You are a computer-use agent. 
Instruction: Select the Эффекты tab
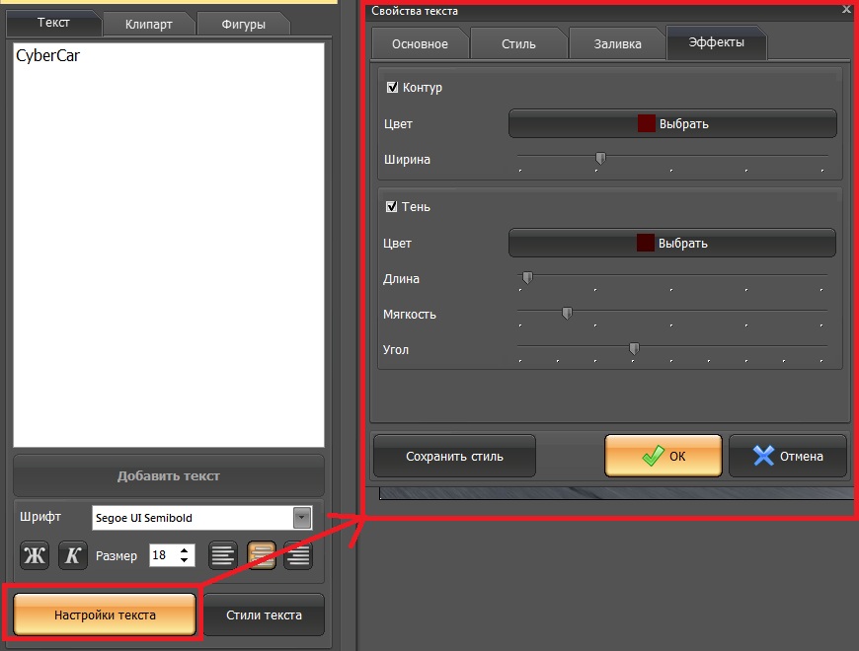716,42
